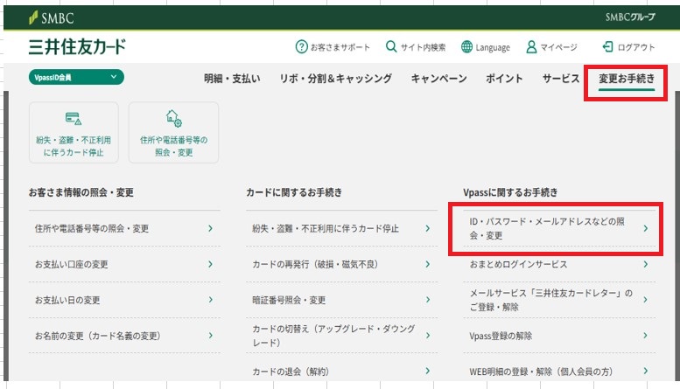This screenshot has width=680, height=389.
Task: Click chevron beside お支払い日の変更
Action: [210, 300]
